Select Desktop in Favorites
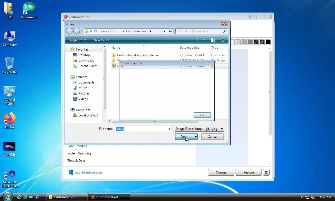 point(84,55)
